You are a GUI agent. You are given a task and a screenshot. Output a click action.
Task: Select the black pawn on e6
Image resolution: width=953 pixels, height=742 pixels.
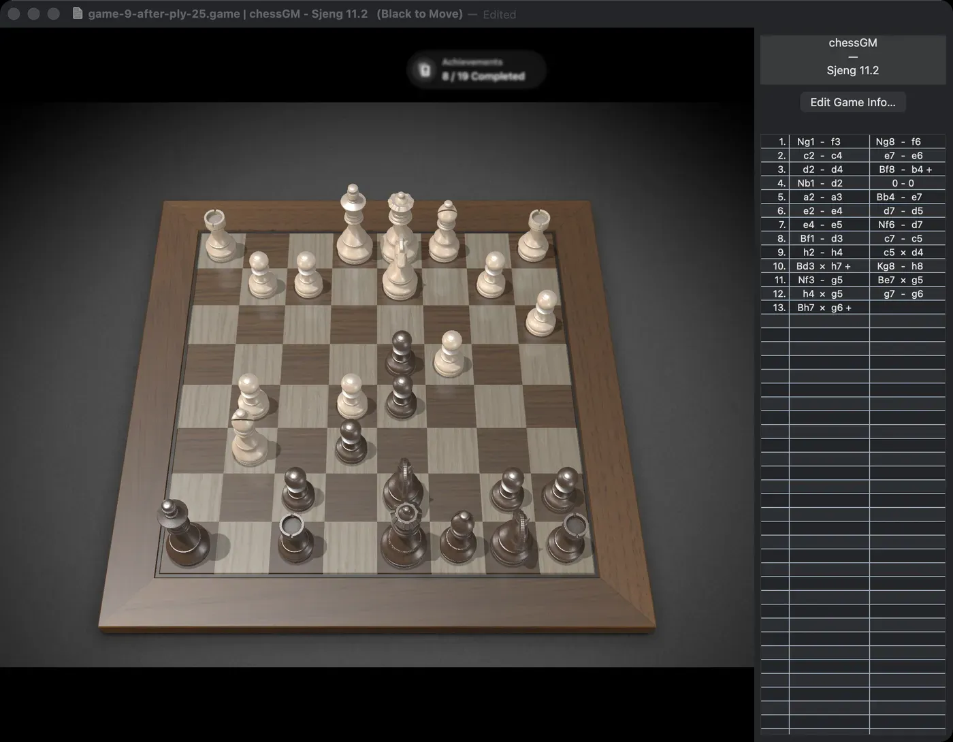pos(351,442)
